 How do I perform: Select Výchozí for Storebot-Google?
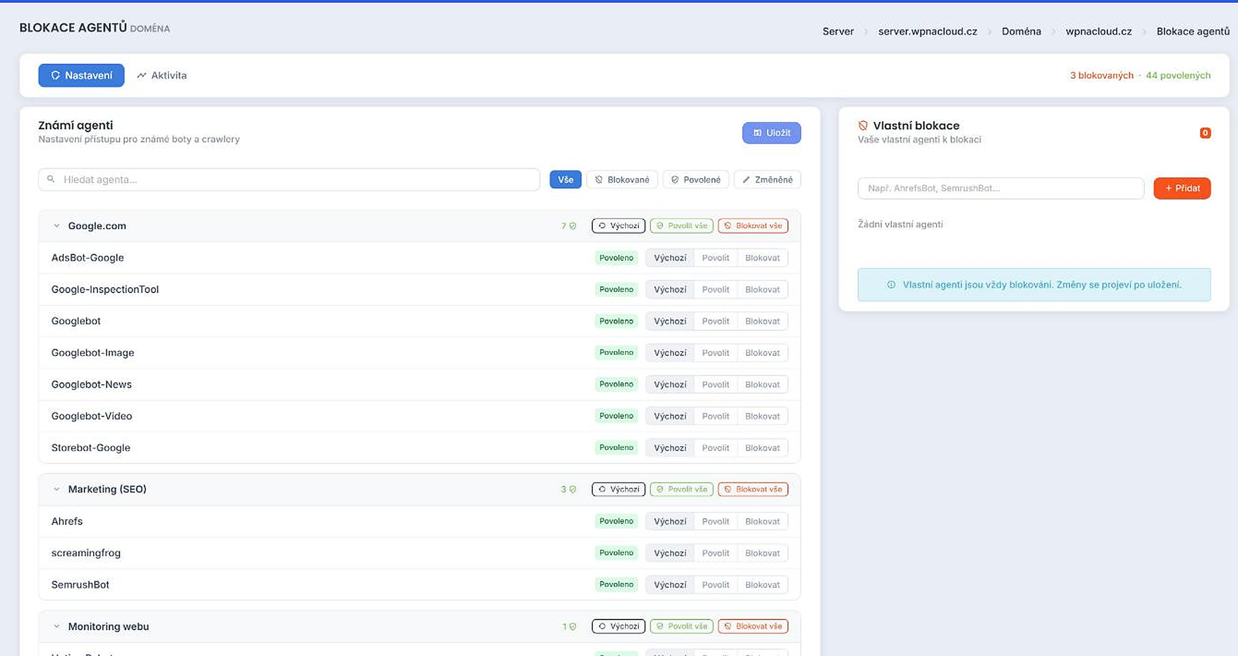(670, 448)
